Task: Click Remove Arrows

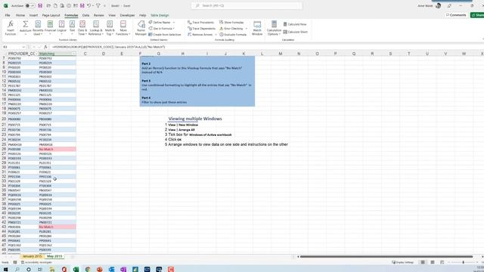Action: click(x=200, y=35)
